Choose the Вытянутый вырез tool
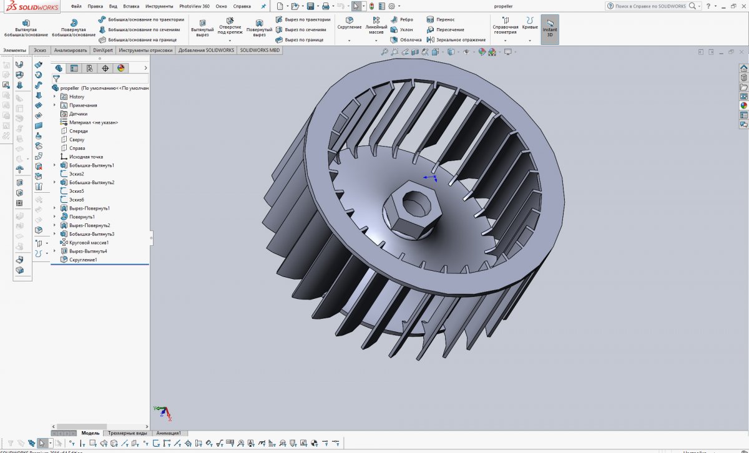 [202, 28]
